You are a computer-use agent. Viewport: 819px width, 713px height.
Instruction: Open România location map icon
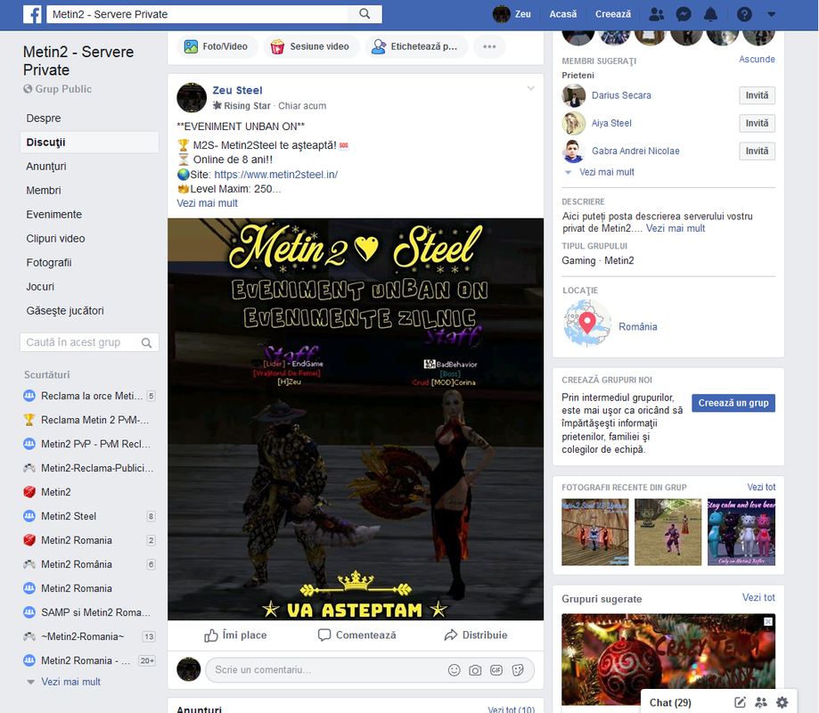point(587,324)
